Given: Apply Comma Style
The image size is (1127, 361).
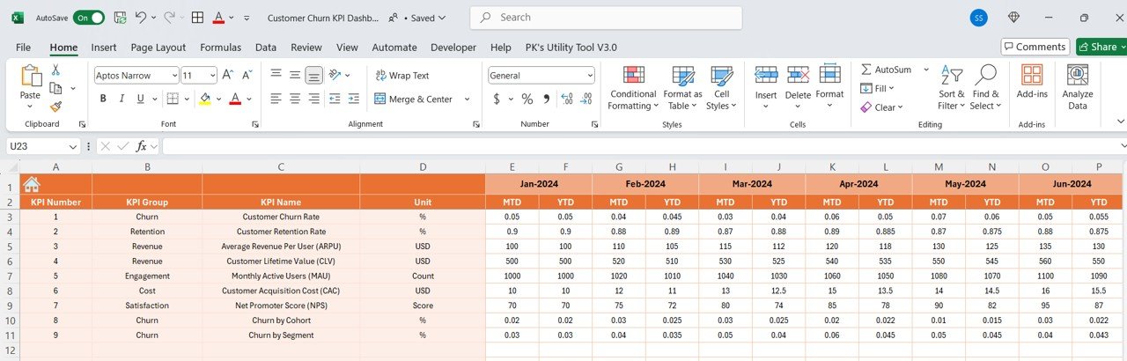Looking at the screenshot, I should coord(546,99).
